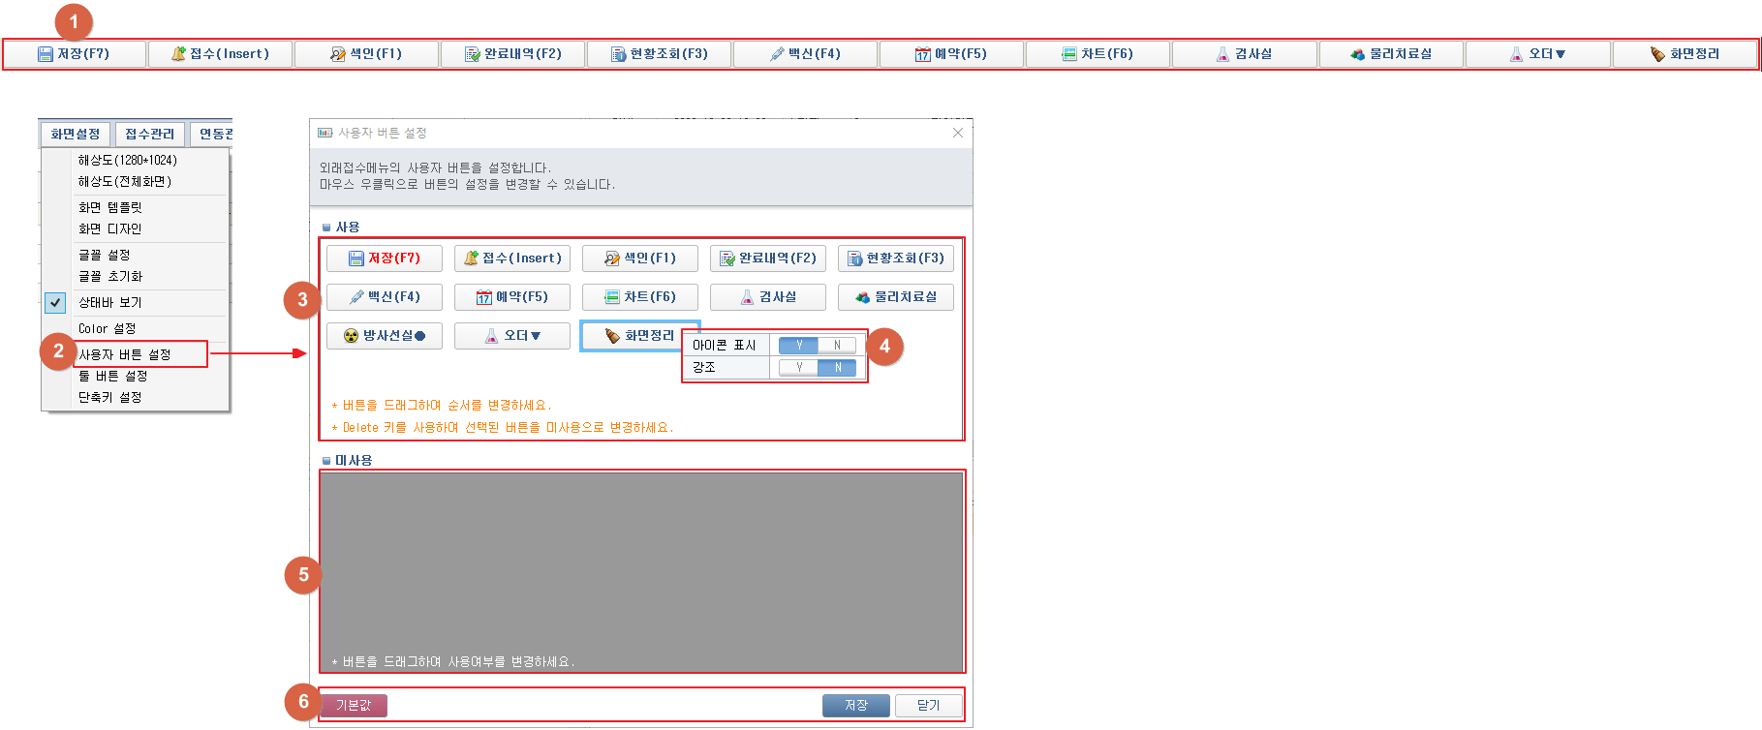Screen dimensions: 1762x730
Task: Click the 접수(Insert) icon in top toolbar
Action: point(178,54)
